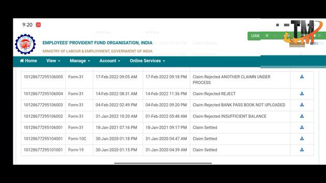Go to Home in navigation bar
This screenshot has width=326, height=183.
click(29, 61)
